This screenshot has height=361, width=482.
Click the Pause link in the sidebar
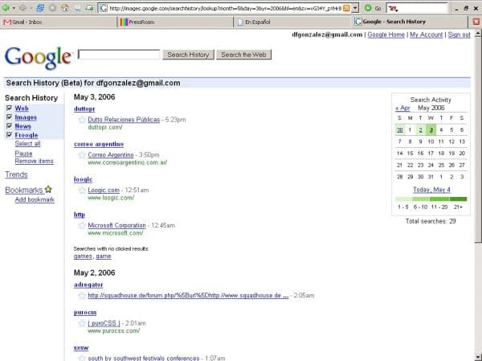23,154
